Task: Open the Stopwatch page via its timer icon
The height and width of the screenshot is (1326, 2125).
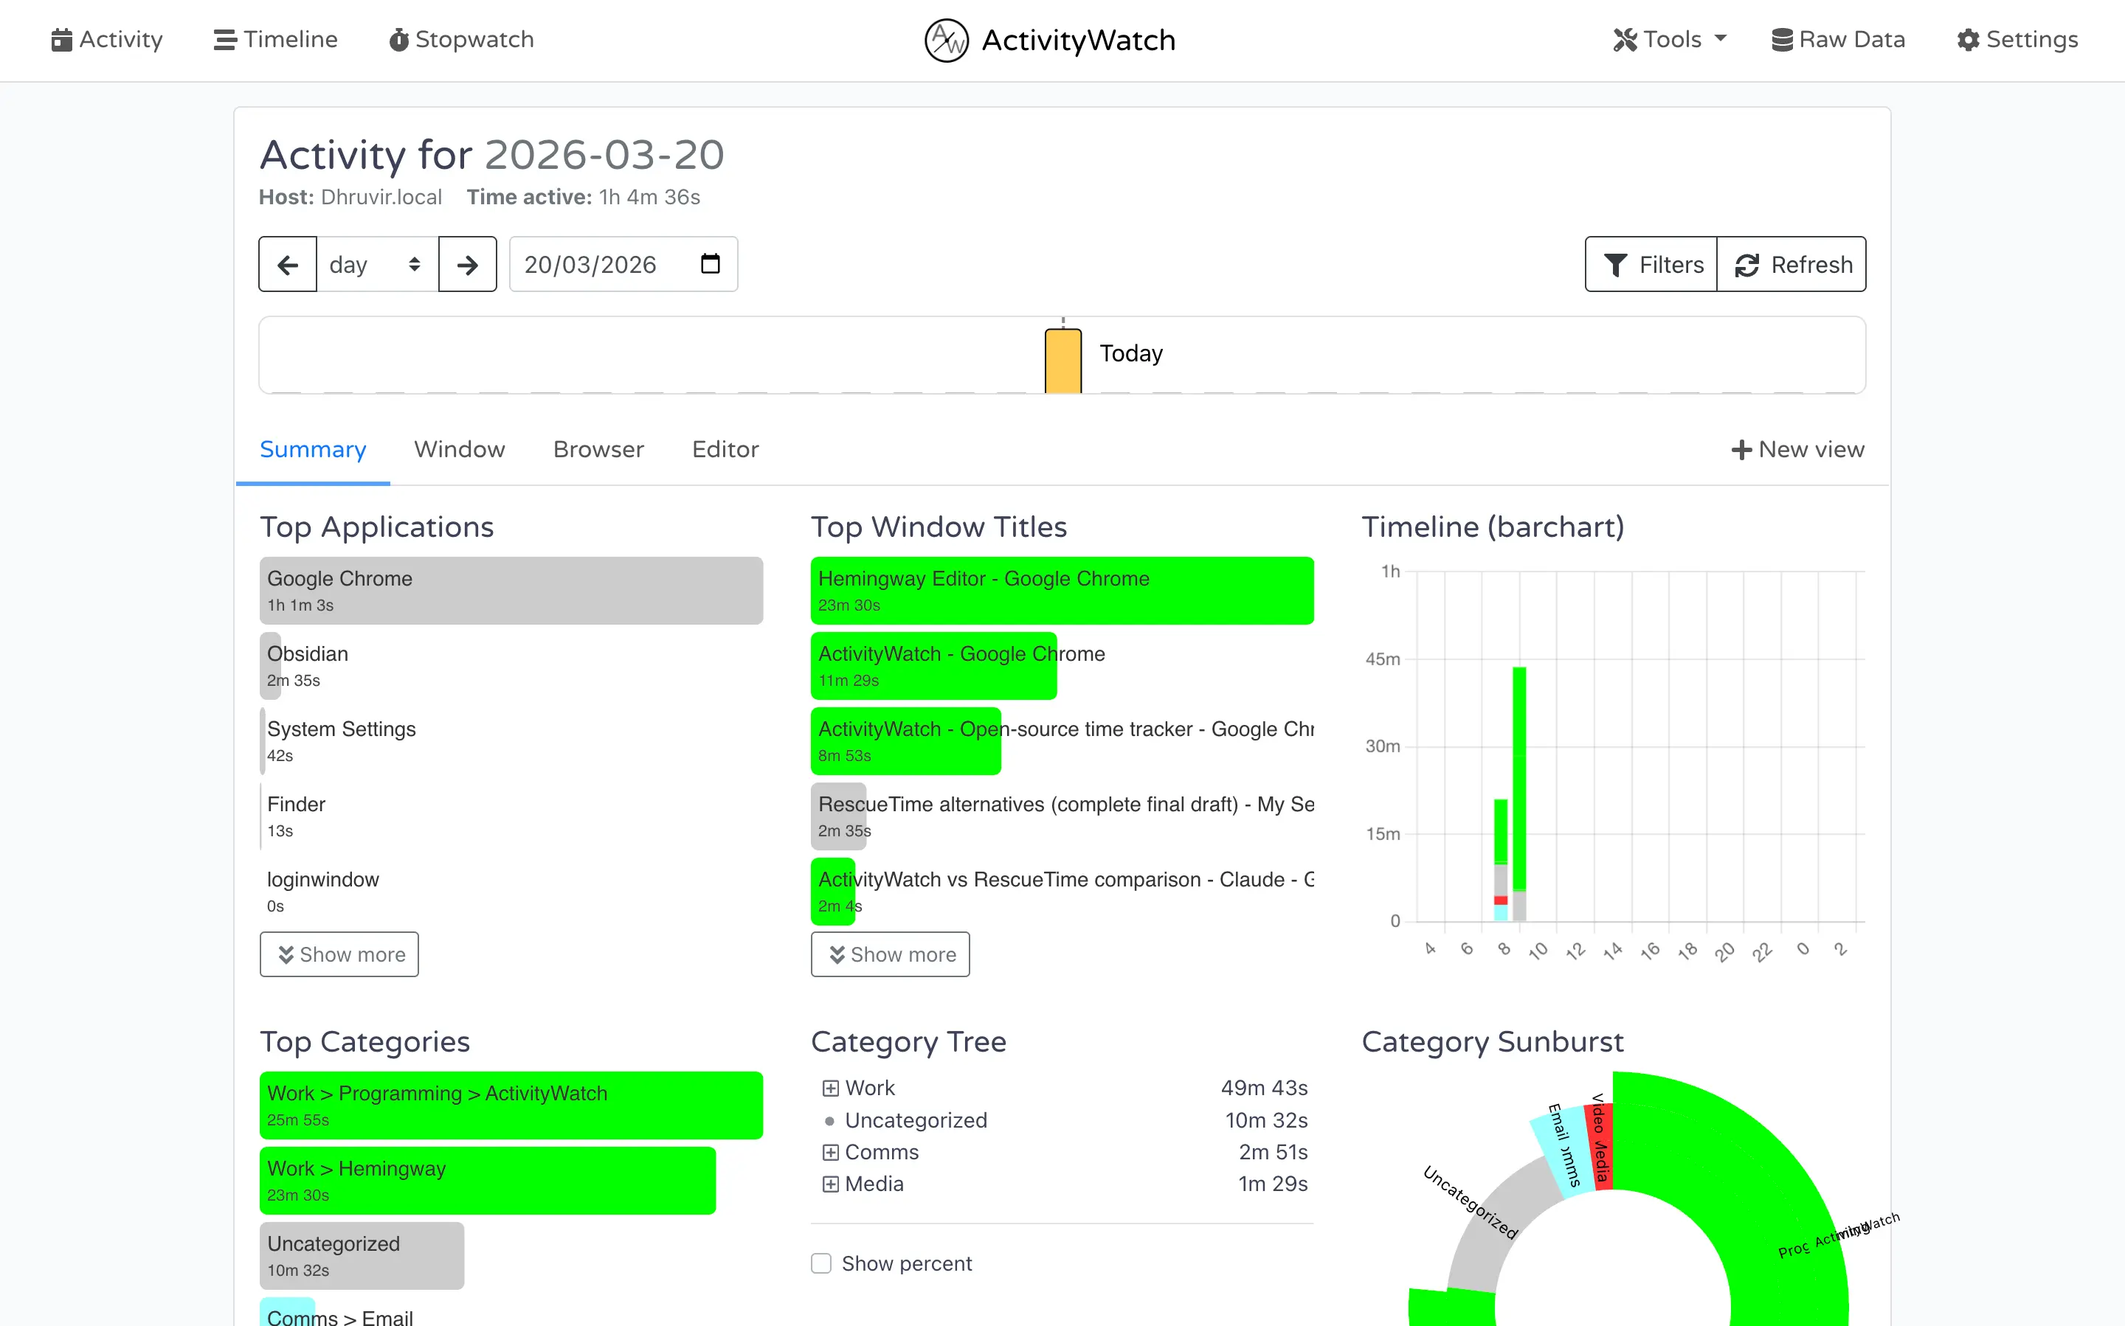Action: 400,40
